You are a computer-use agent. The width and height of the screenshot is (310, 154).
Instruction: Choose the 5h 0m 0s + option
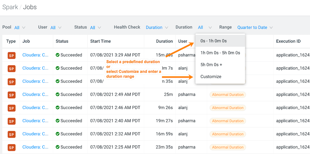point(220,65)
